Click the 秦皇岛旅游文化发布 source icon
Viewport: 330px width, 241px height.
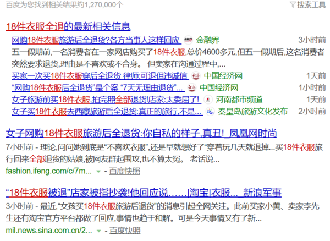[210, 112]
